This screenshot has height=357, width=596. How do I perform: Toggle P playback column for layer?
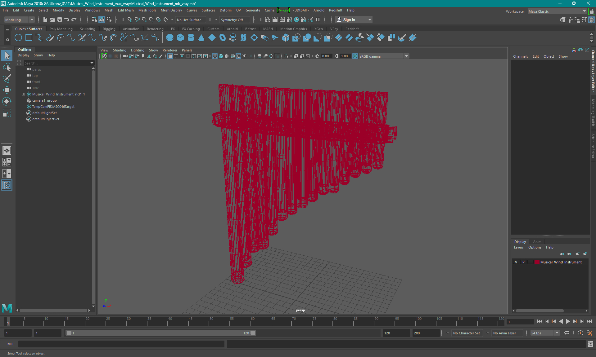(x=523, y=262)
